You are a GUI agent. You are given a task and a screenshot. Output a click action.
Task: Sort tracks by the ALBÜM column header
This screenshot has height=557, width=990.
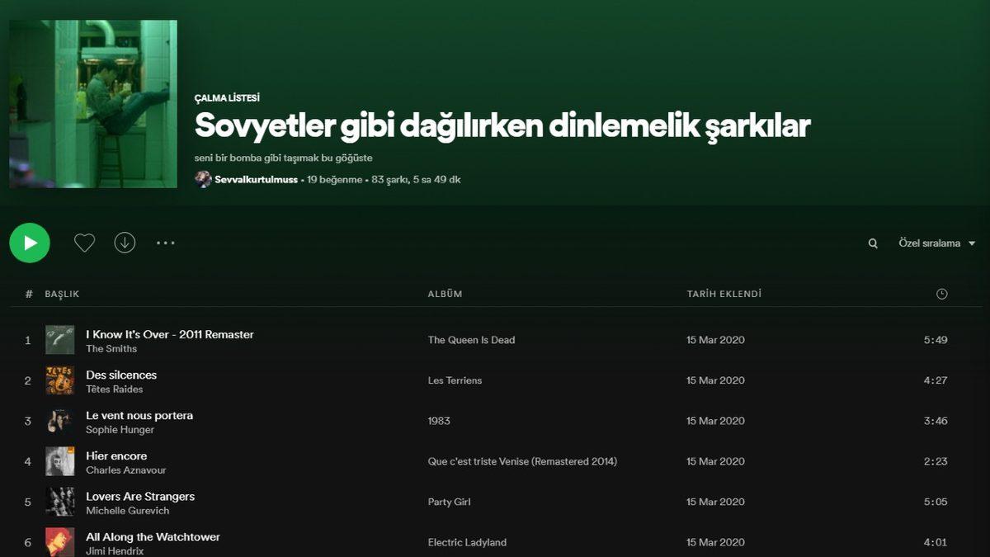click(x=443, y=294)
